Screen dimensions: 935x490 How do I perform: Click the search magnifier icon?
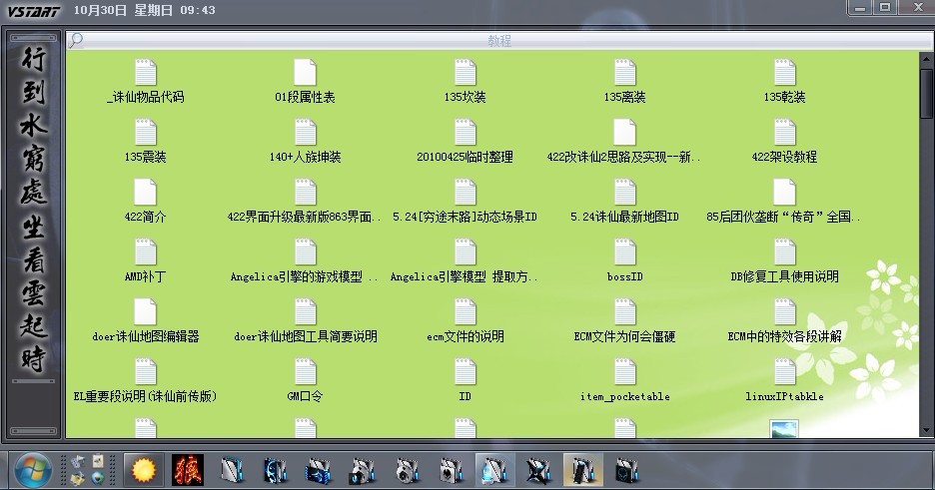pos(77,40)
